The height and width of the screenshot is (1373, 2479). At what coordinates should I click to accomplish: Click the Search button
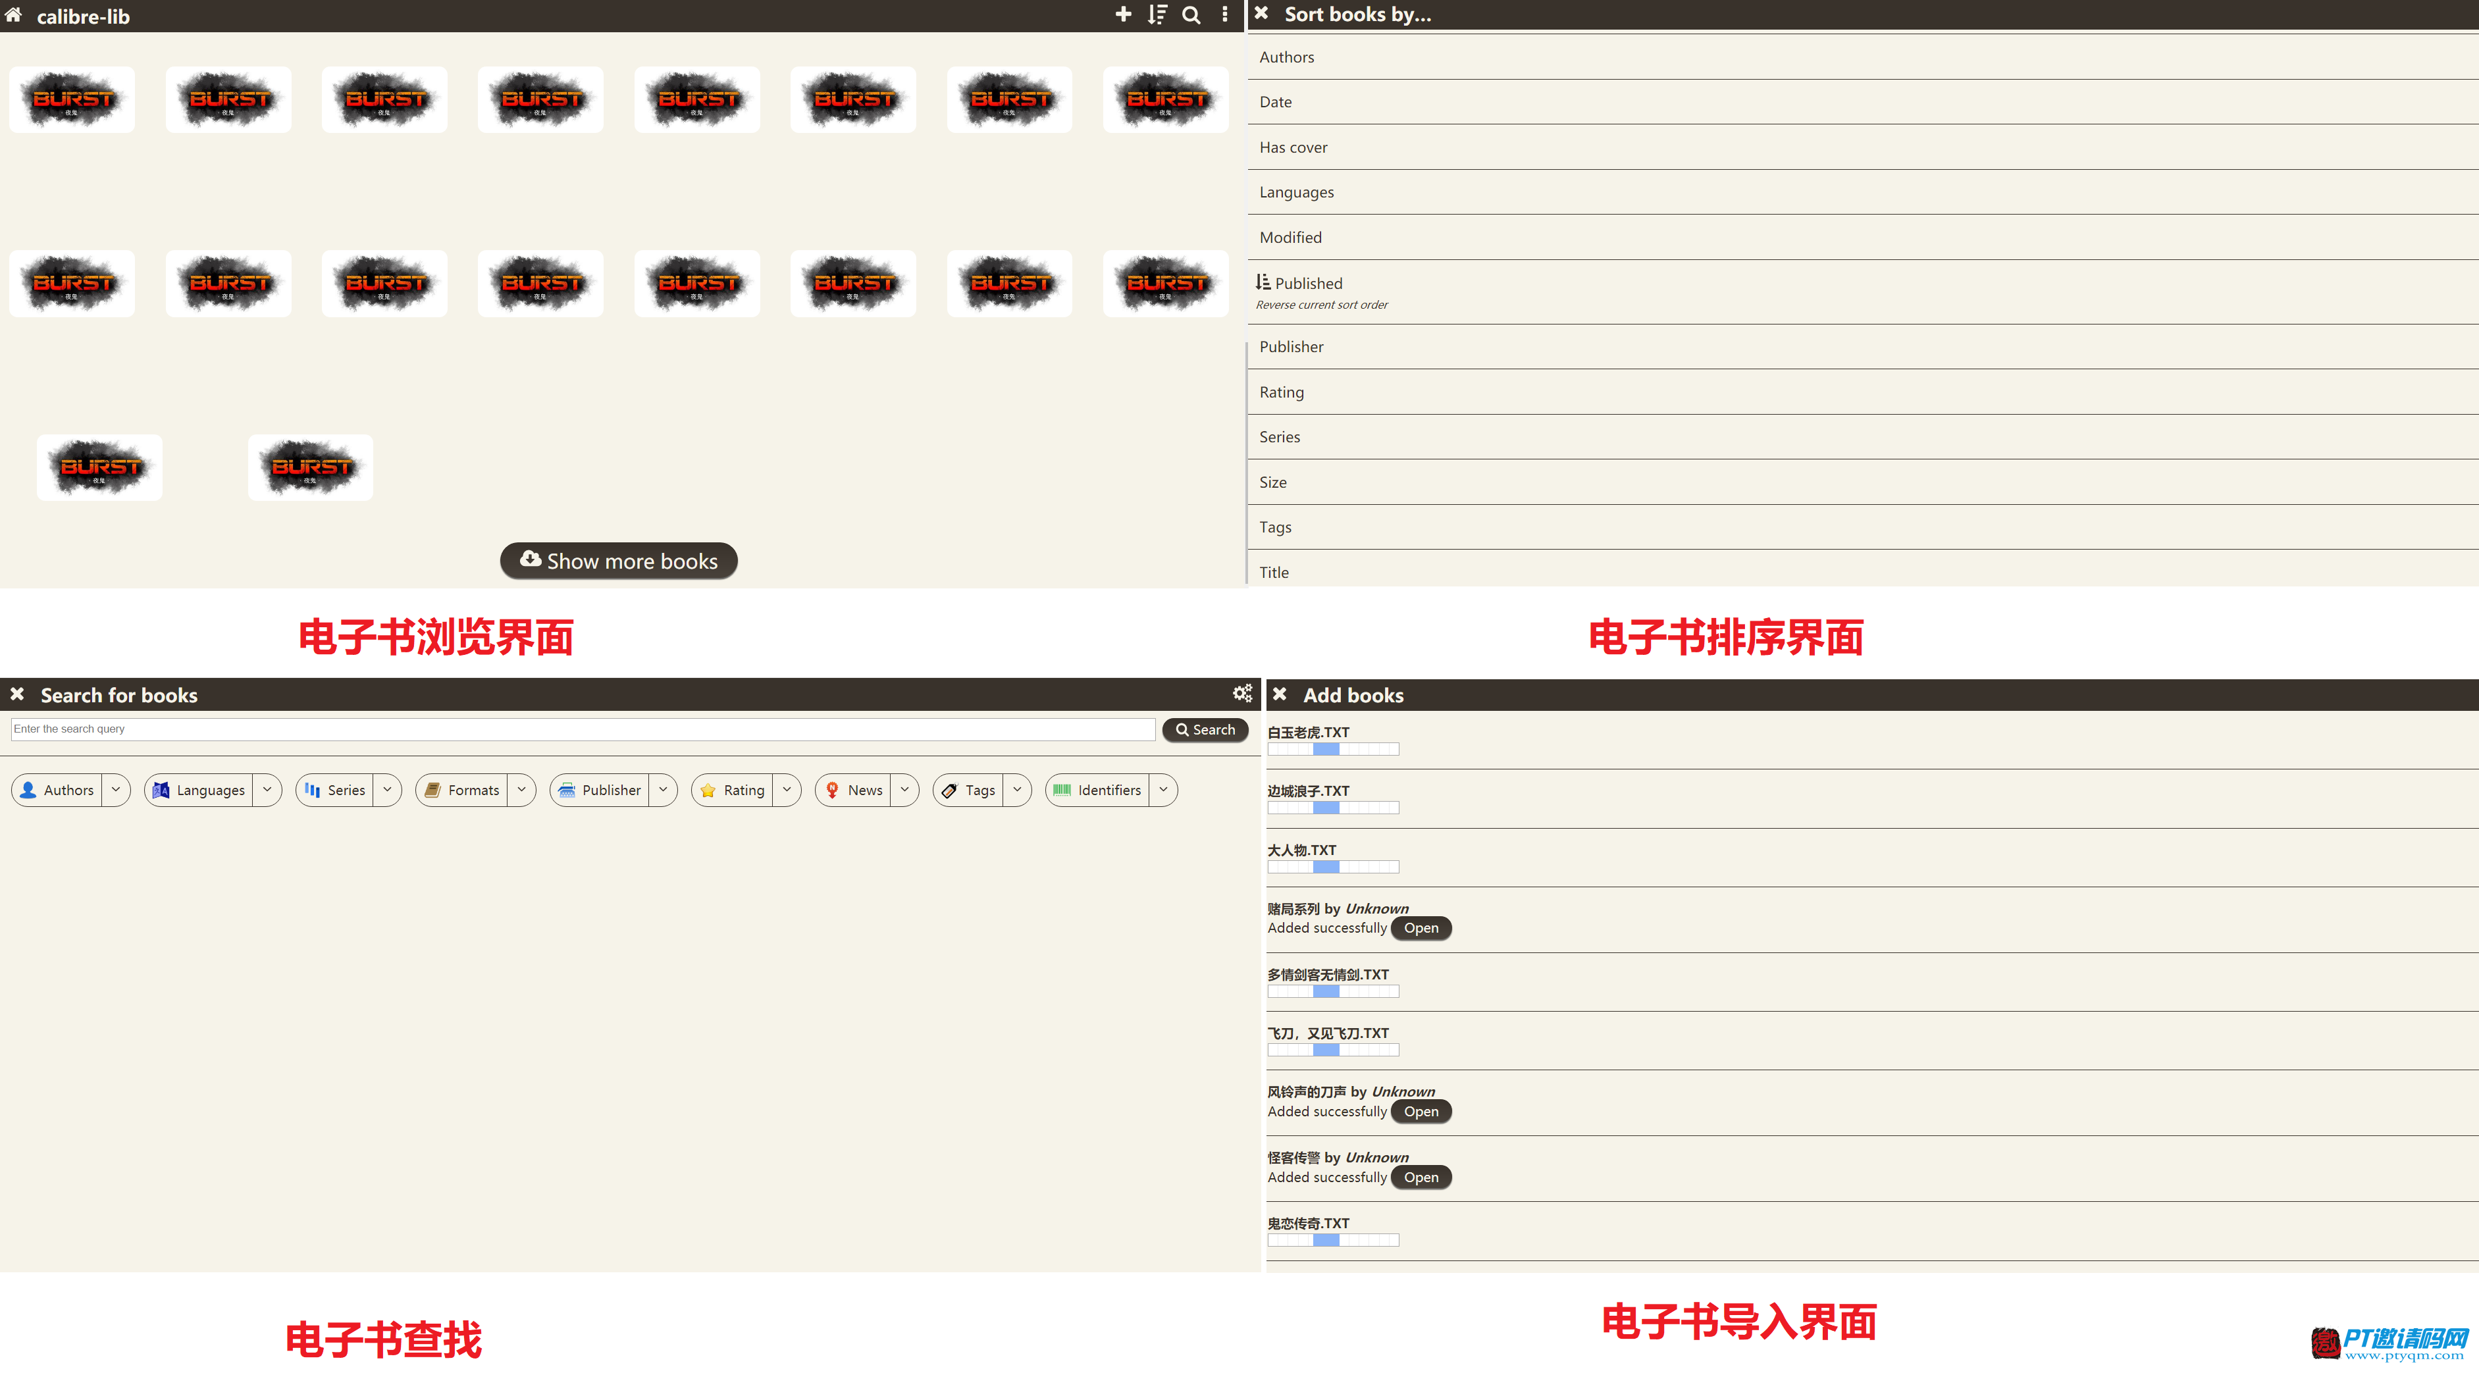pyautogui.click(x=1205, y=729)
